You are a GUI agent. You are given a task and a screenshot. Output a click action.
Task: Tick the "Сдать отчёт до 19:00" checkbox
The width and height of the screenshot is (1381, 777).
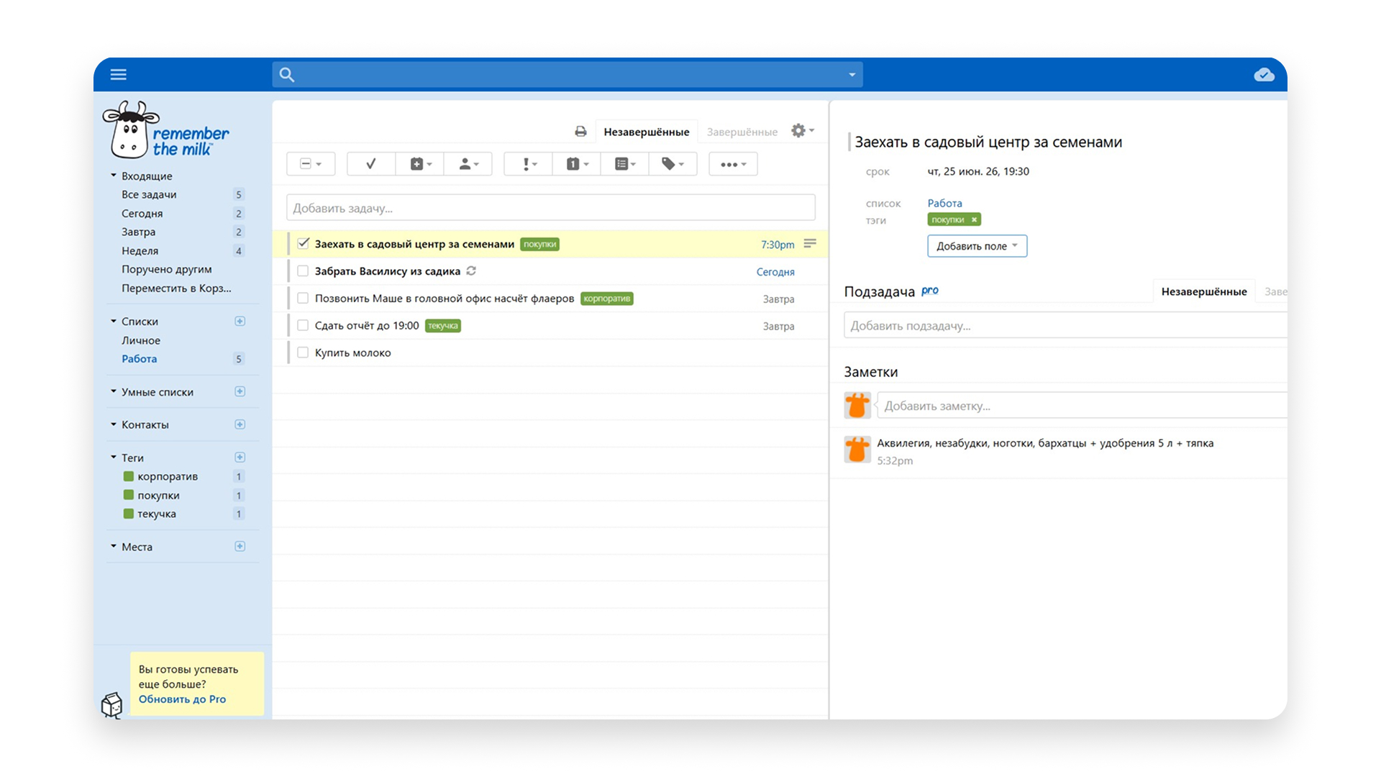303,325
